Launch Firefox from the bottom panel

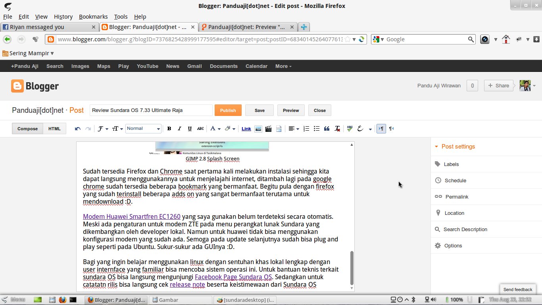coord(62,300)
